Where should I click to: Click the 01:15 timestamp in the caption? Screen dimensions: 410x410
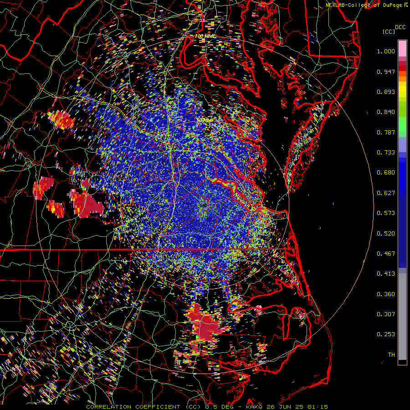tap(318, 407)
